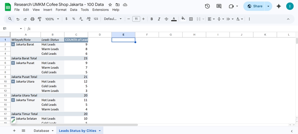
Task: Click the font size field
Action: click(x=136, y=19)
